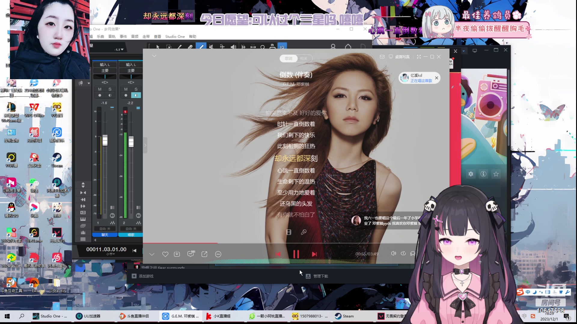Select the Range tool in Studio One
The height and width of the screenshot is (324, 577).
pos(169,47)
